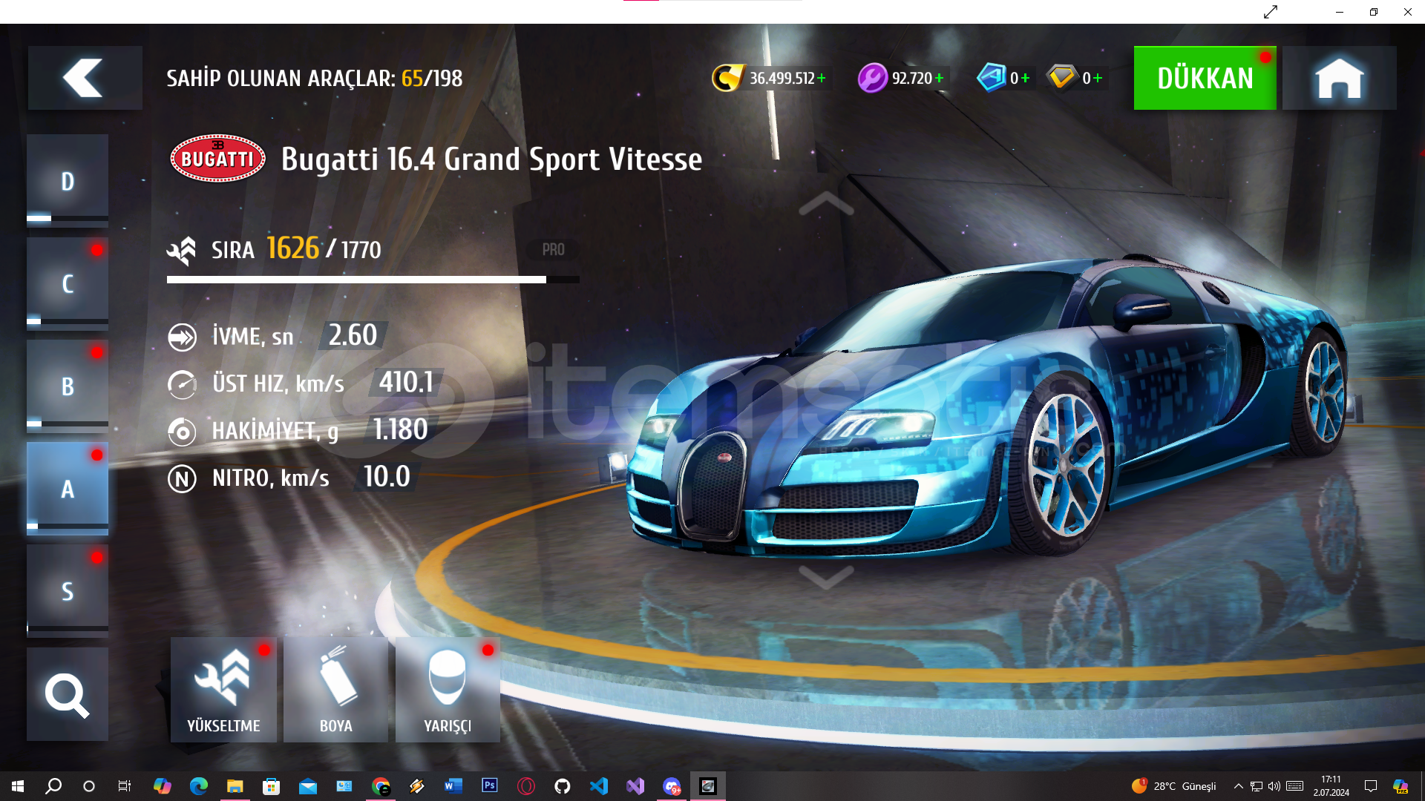1425x801 pixels.
Task: Show previous car with up chevron
Action: click(826, 203)
